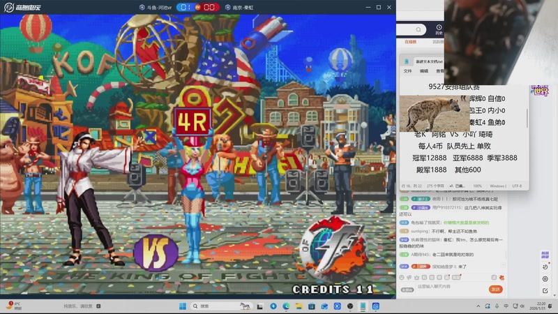Click the 南京-秦虹 player label
558x314 pixels.
point(239,8)
